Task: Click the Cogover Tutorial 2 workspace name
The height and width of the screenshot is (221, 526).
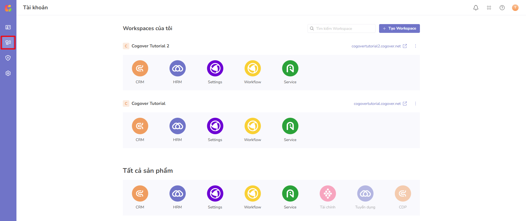Action: click(x=150, y=46)
